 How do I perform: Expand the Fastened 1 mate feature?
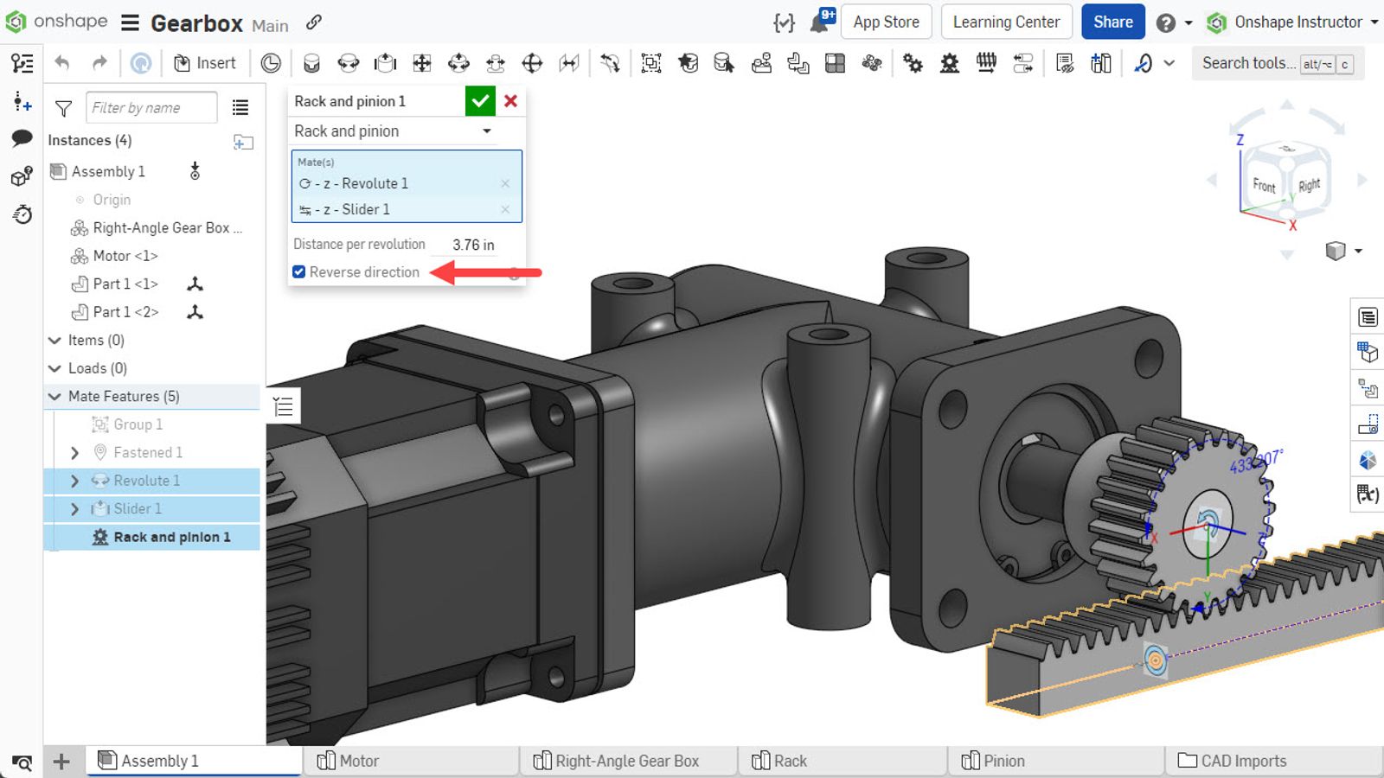(x=74, y=452)
